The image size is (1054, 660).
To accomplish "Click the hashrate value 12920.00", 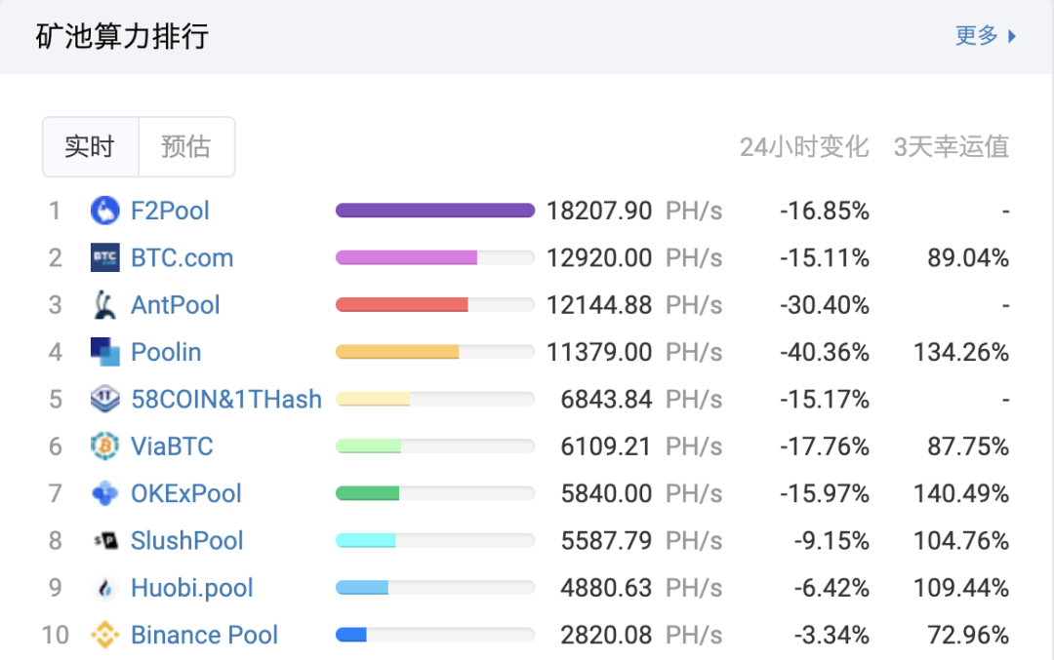I will (599, 257).
